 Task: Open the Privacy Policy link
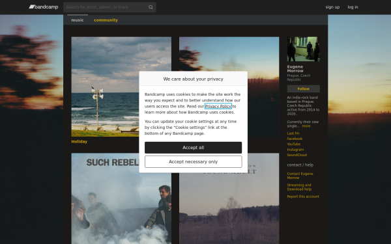coord(218,106)
